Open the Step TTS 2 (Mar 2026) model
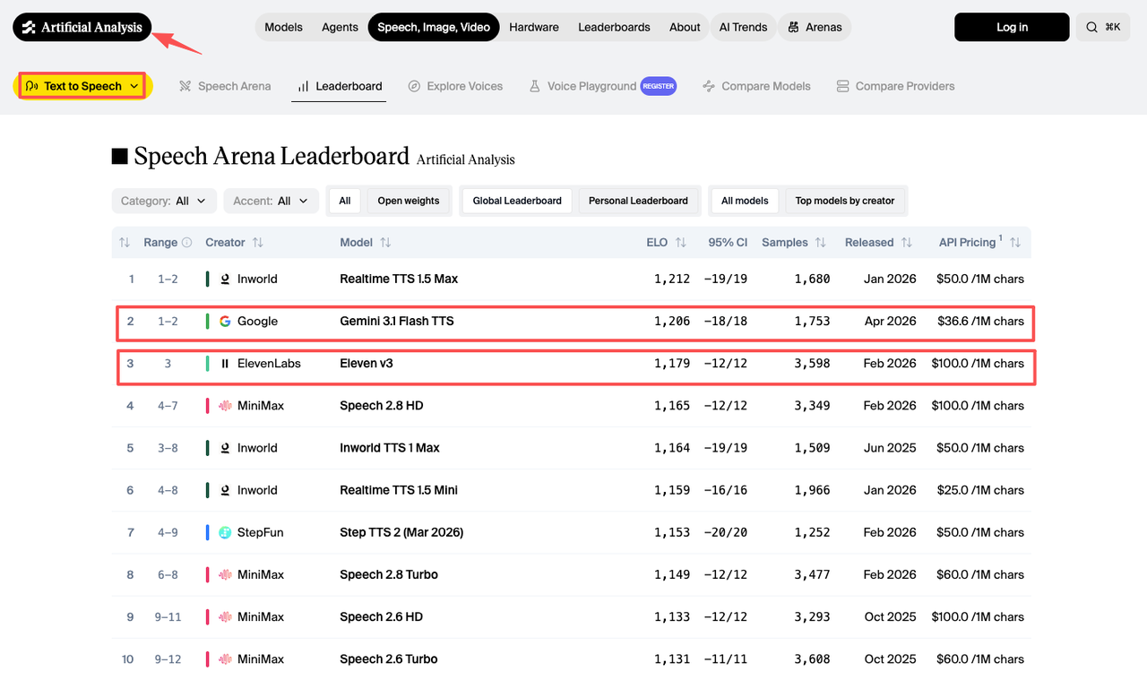Screen dimensions: 1147x680 point(401,532)
